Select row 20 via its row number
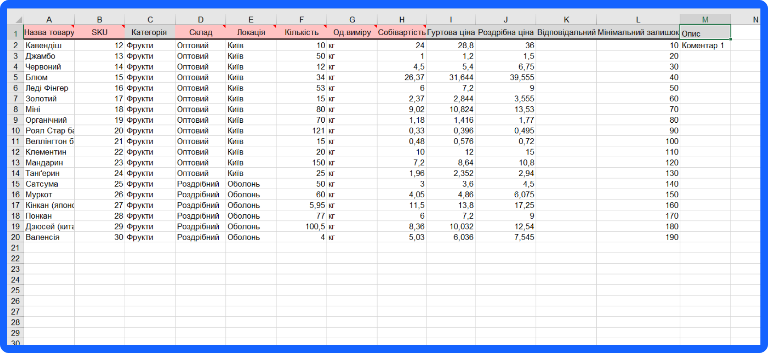768x353 pixels. click(16, 237)
